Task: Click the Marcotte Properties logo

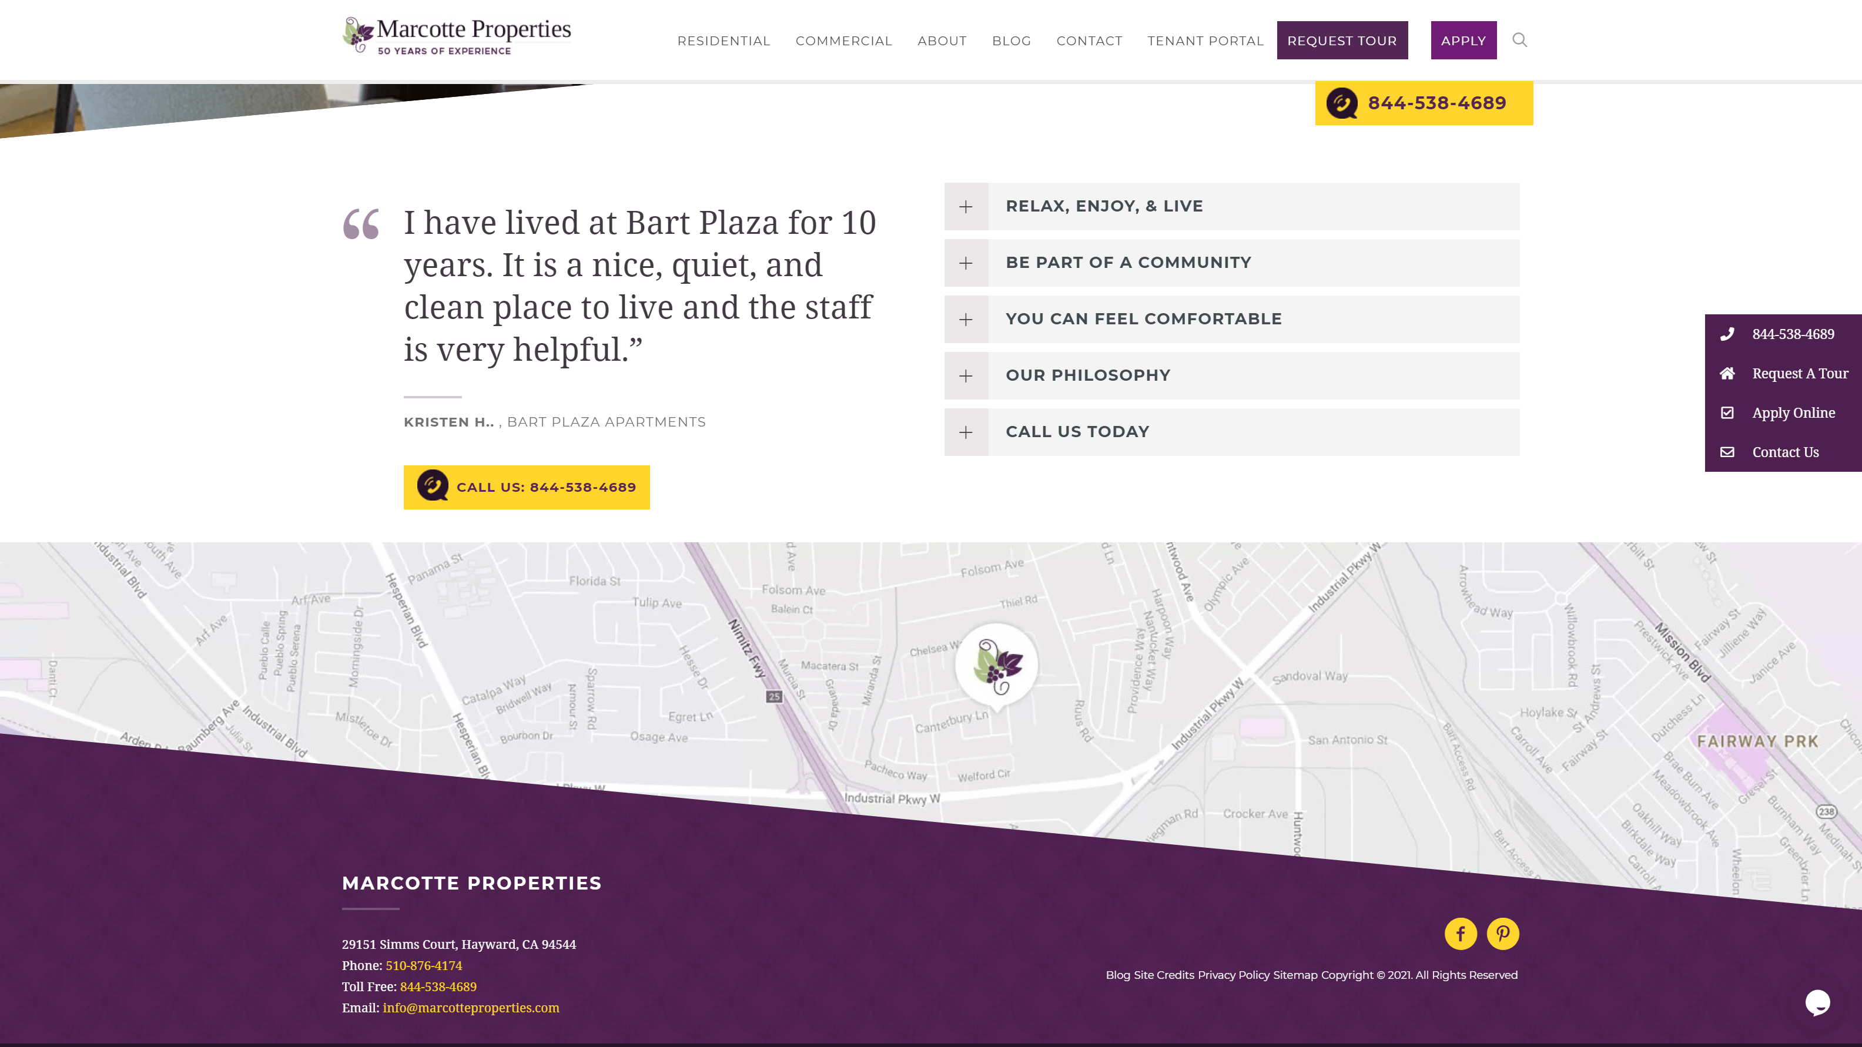Action: [457, 35]
